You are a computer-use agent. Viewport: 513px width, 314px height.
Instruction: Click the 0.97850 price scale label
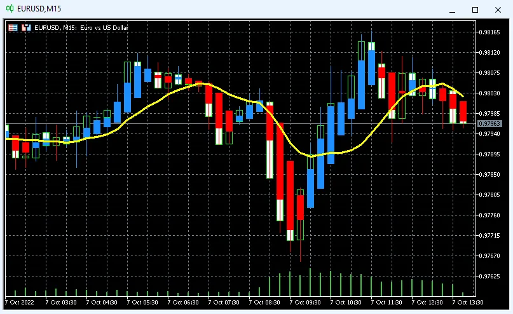pyautogui.click(x=489, y=174)
